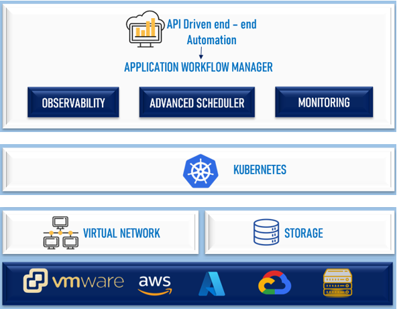Click the vmware wordmark text

88,282
